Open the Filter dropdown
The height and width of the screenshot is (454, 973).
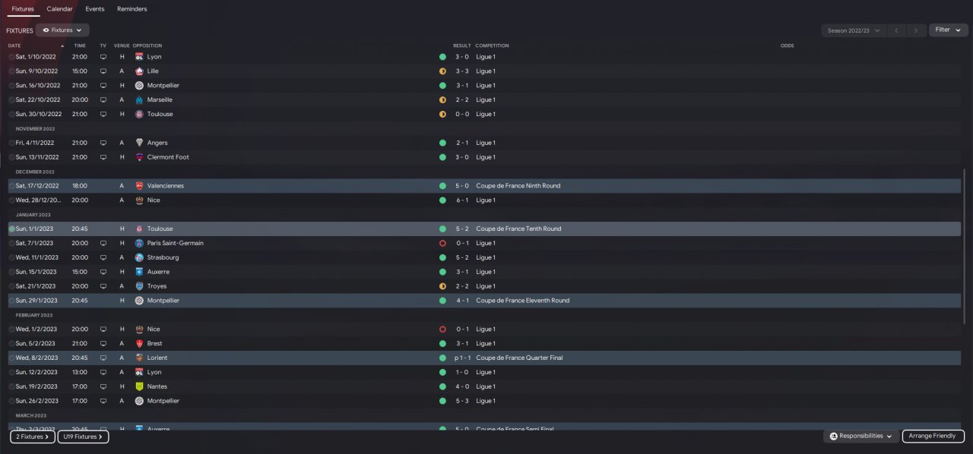948,30
